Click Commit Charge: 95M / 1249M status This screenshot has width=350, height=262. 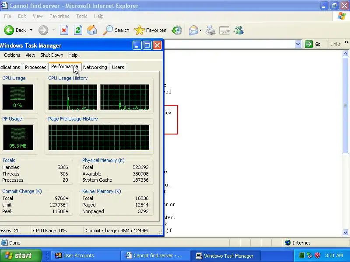116,231
